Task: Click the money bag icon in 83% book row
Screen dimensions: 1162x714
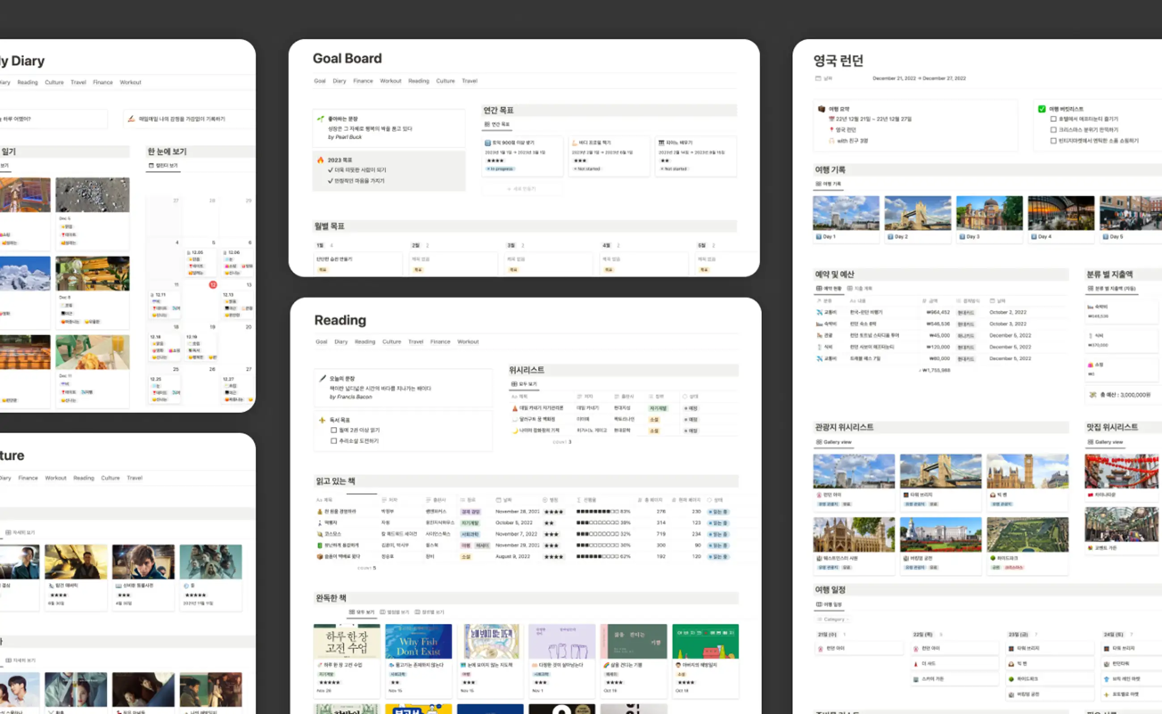Action: click(320, 512)
